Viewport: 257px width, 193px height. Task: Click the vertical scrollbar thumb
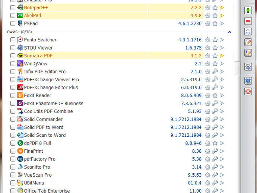[238, 68]
